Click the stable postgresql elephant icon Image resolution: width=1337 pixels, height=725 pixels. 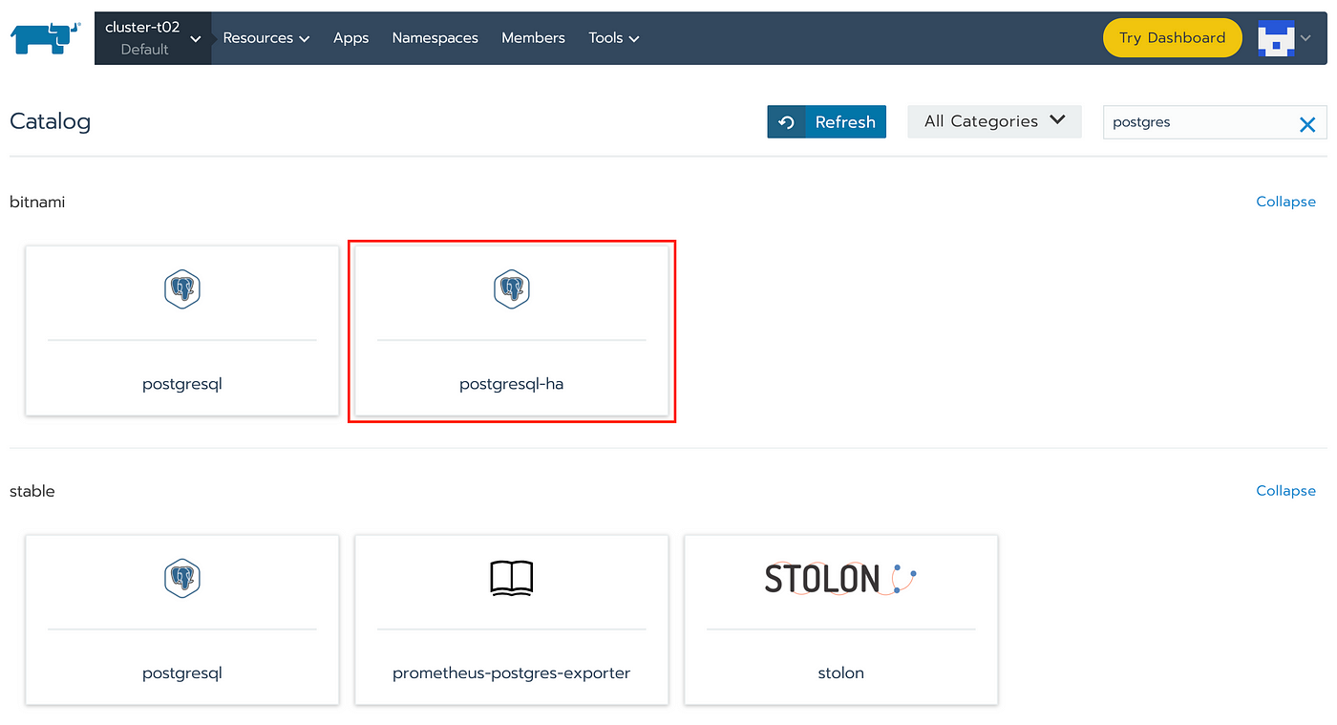181,578
